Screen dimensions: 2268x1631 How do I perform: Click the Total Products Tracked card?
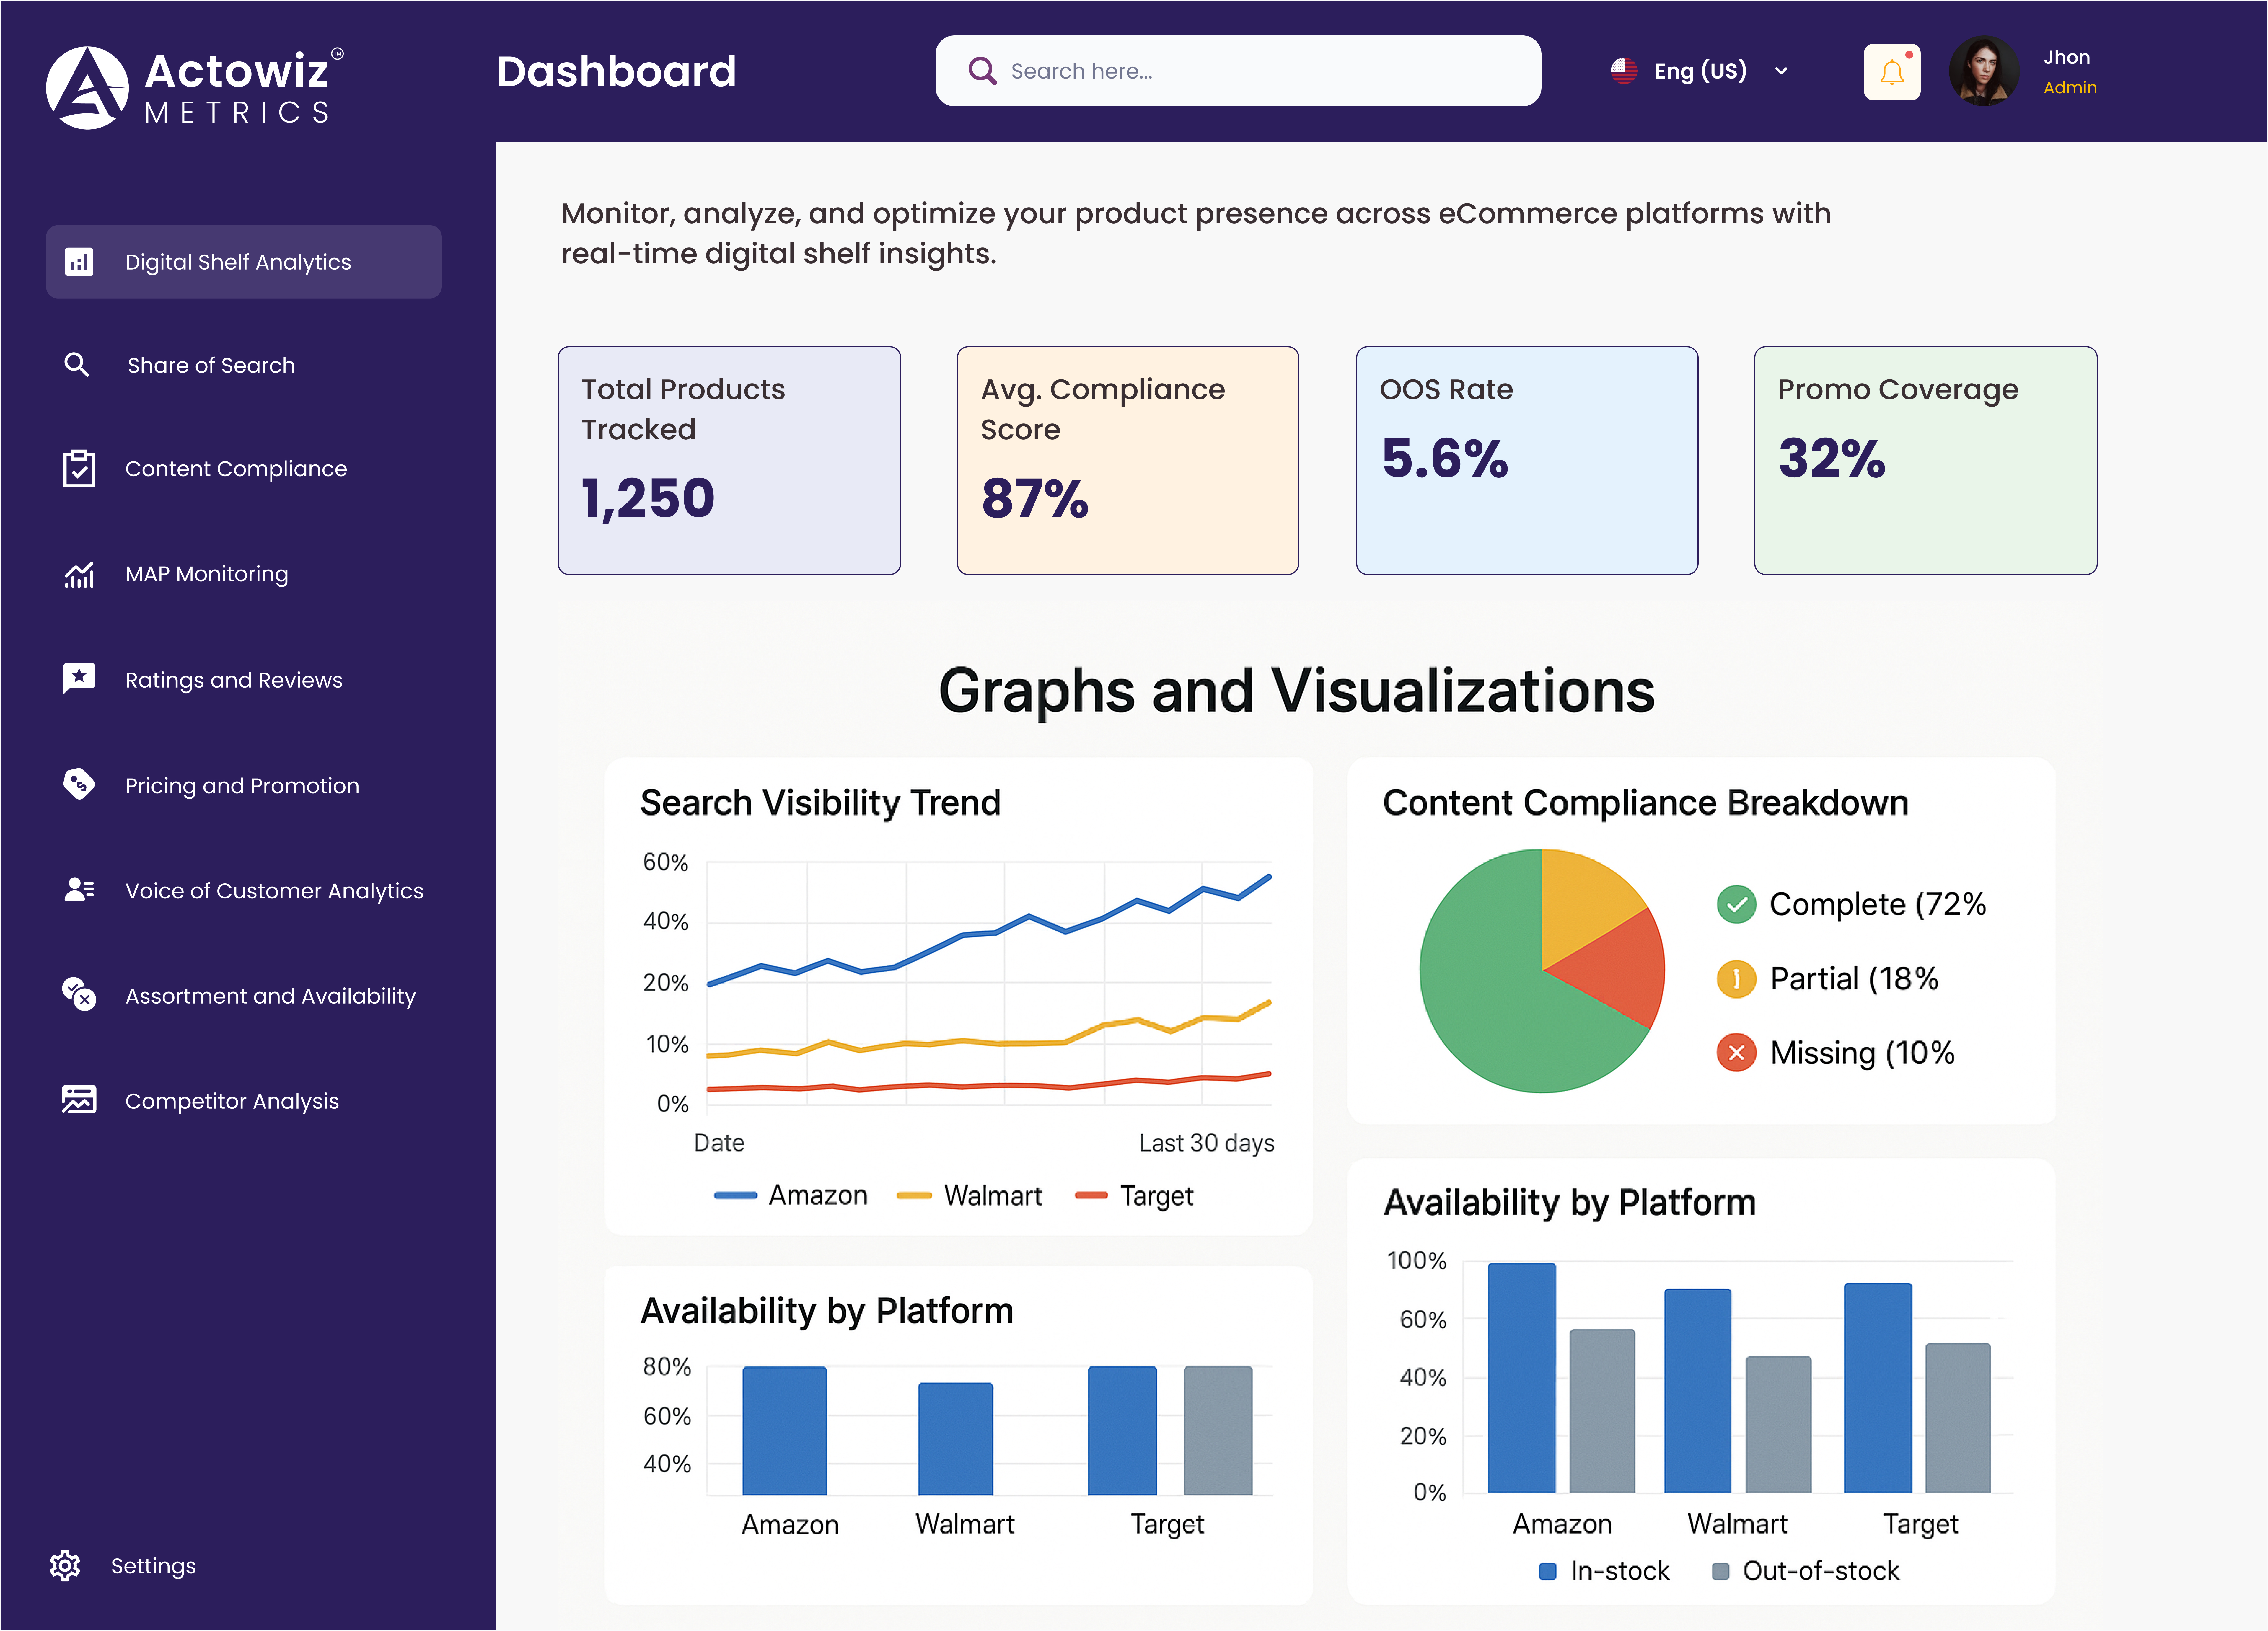tap(729, 460)
